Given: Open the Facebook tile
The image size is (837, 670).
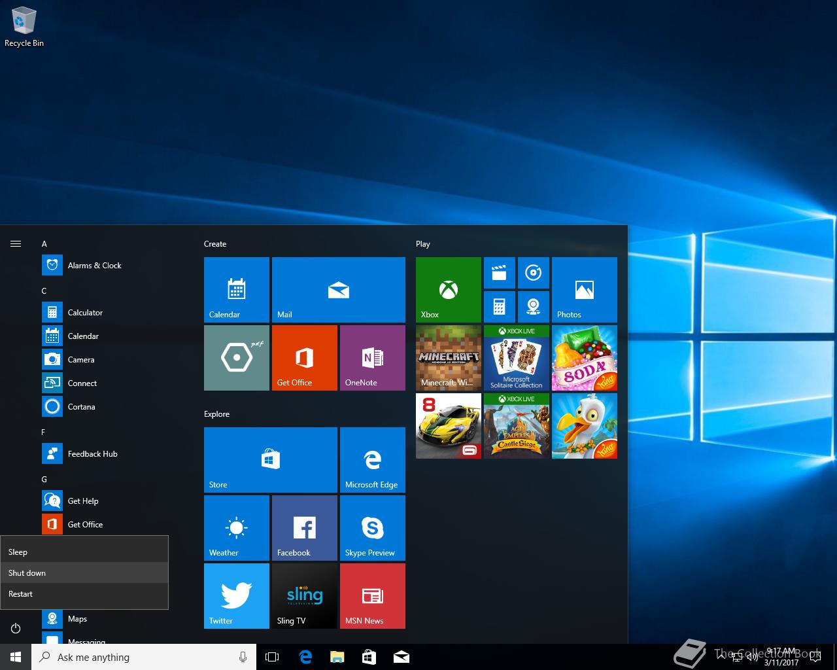Looking at the screenshot, I should coord(305,528).
